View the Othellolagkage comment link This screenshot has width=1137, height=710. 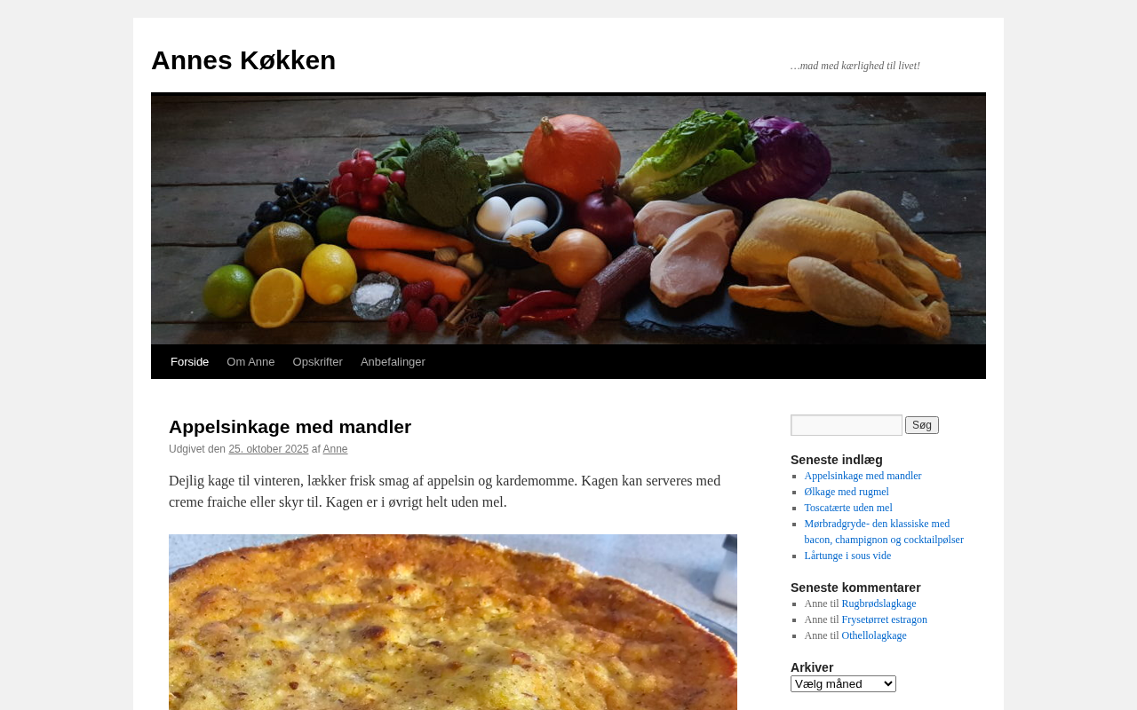[874, 635]
